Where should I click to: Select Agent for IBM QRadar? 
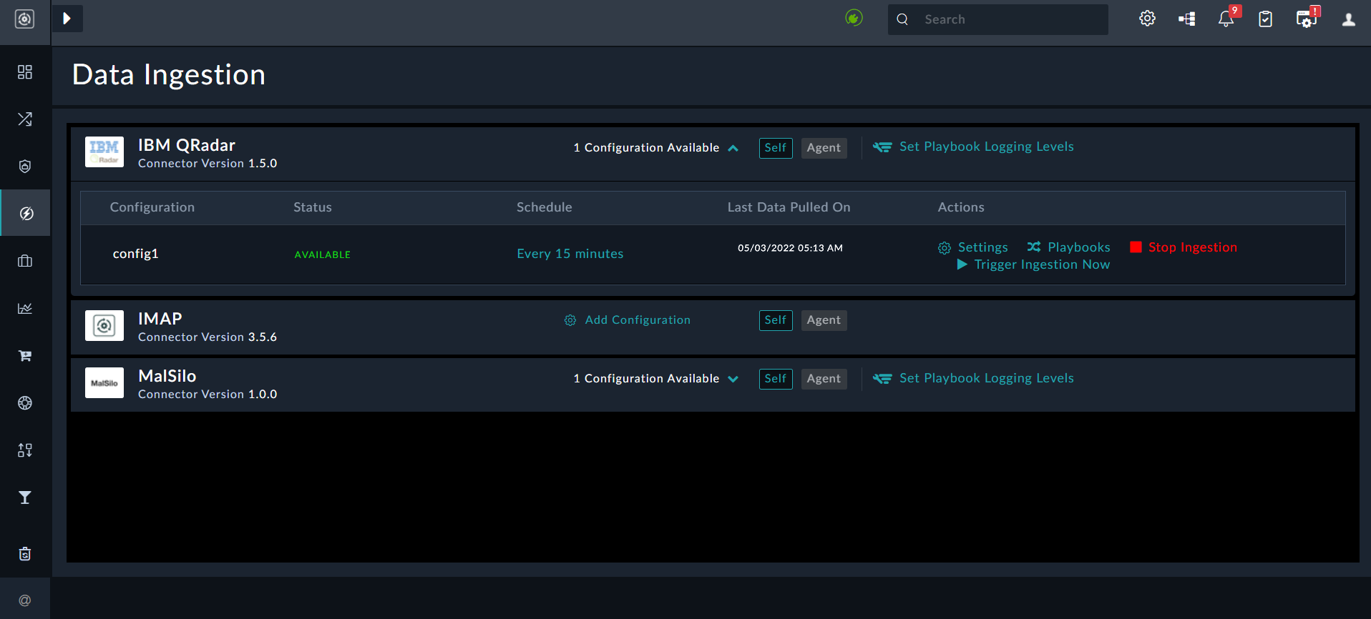[x=824, y=148]
